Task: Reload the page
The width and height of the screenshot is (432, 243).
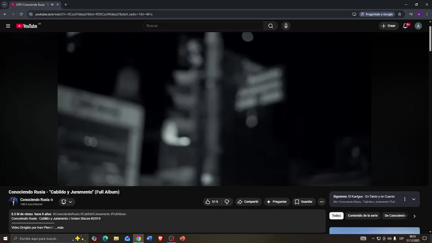Action: click(x=21, y=14)
